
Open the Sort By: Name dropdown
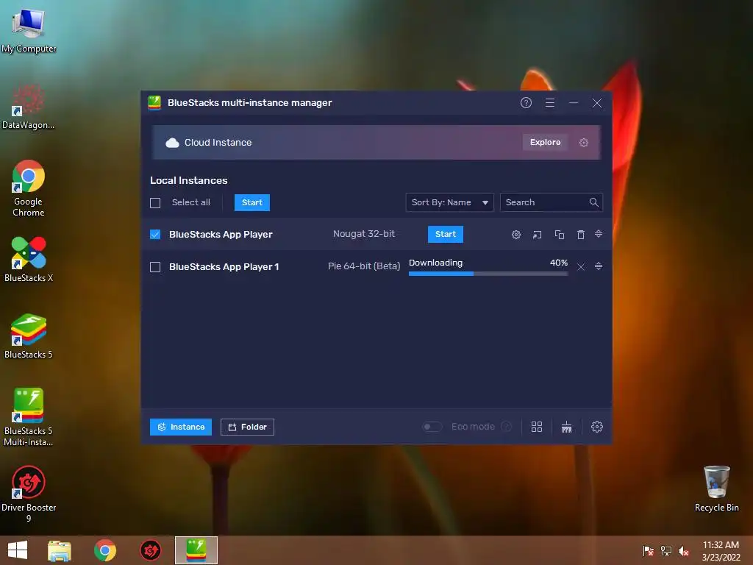tap(449, 202)
